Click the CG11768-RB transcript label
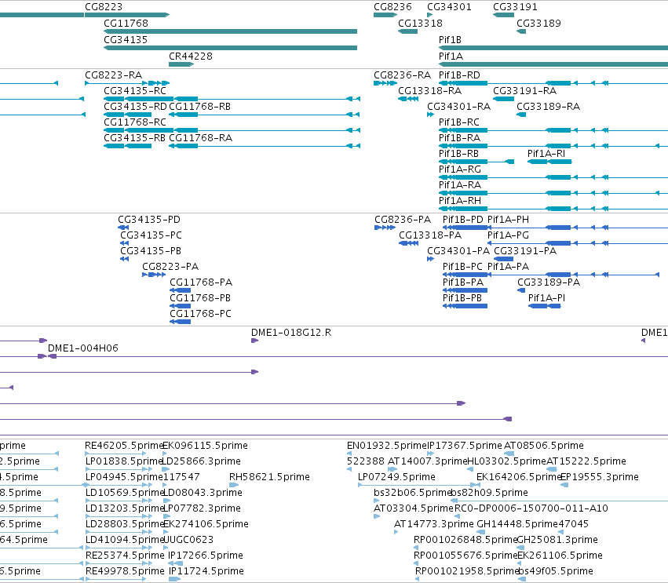668x583 pixels. point(200,107)
